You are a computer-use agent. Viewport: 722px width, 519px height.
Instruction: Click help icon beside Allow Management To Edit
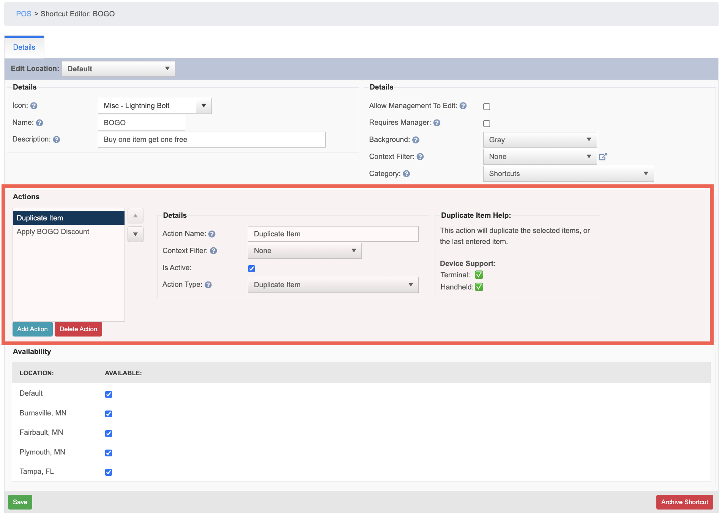(x=463, y=106)
